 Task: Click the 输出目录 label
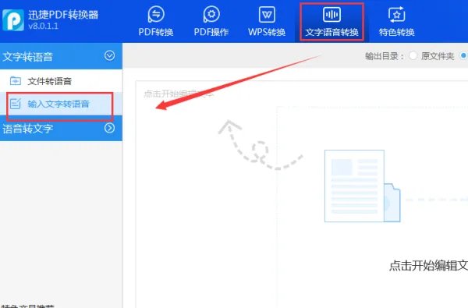[385, 56]
